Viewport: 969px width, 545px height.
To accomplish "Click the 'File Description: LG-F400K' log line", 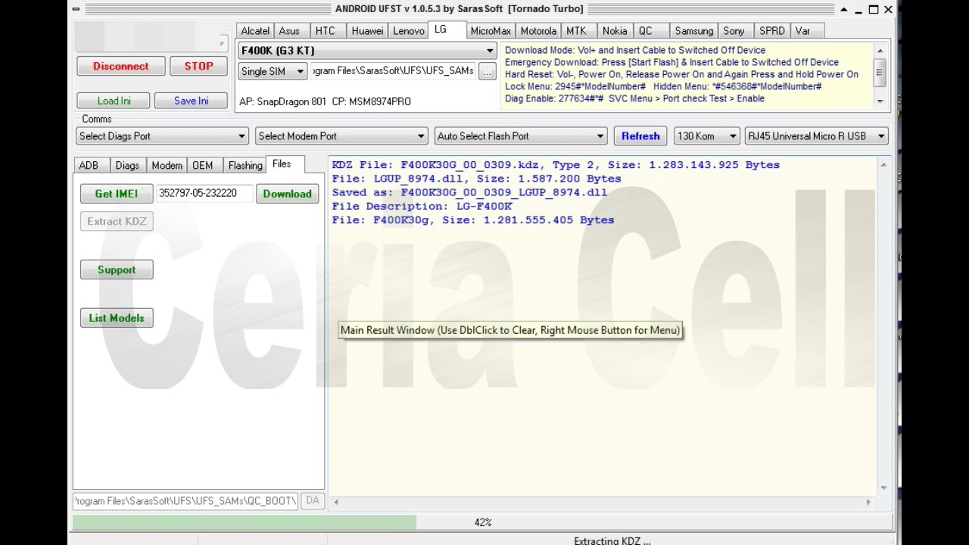I will click(422, 206).
